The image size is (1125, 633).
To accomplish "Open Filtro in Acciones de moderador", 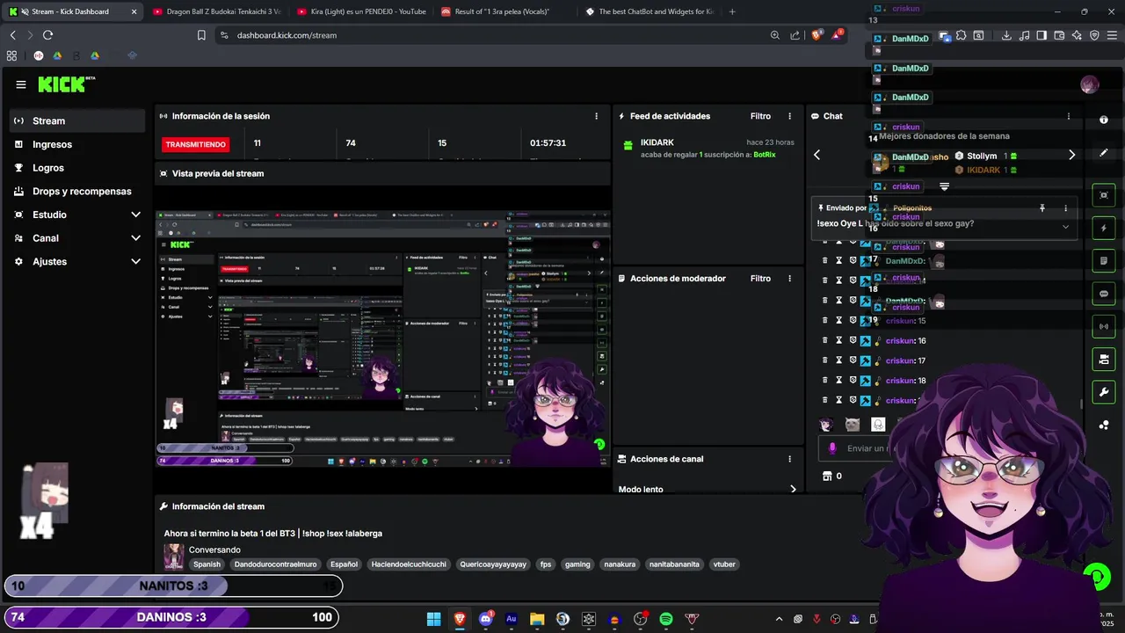I will pyautogui.click(x=760, y=279).
